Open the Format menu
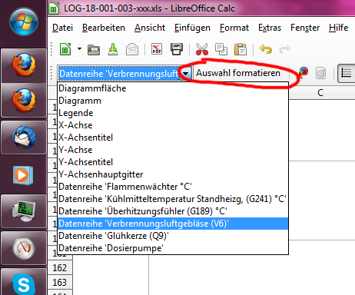This screenshot has width=355, height=295. click(x=234, y=28)
